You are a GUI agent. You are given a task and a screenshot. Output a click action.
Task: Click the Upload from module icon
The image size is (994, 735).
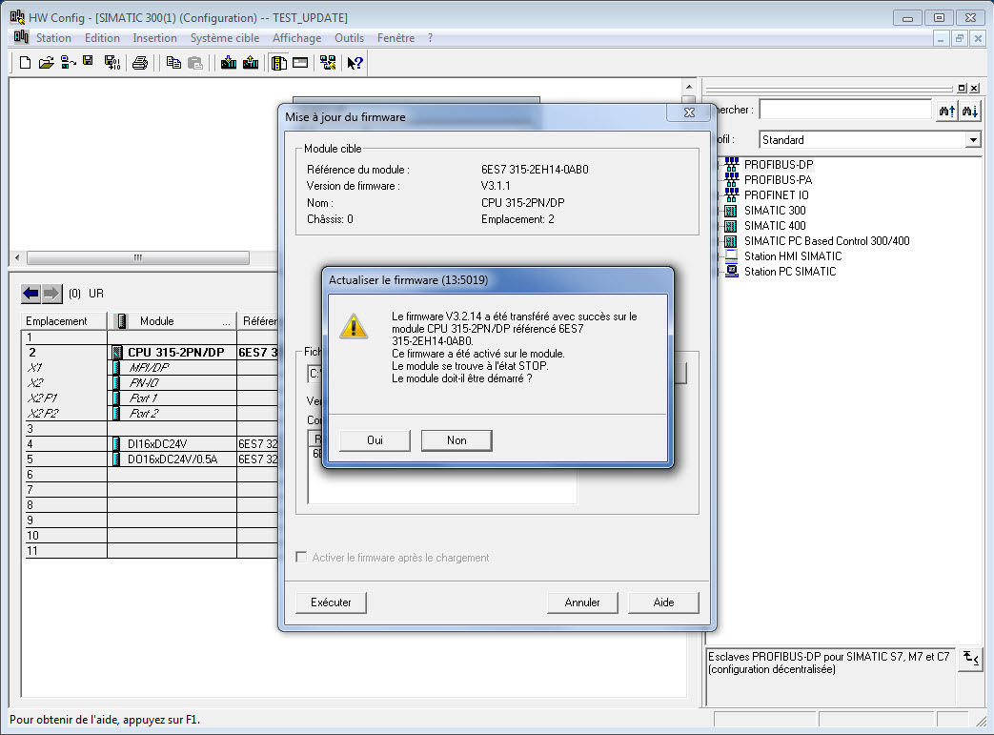tap(251, 63)
